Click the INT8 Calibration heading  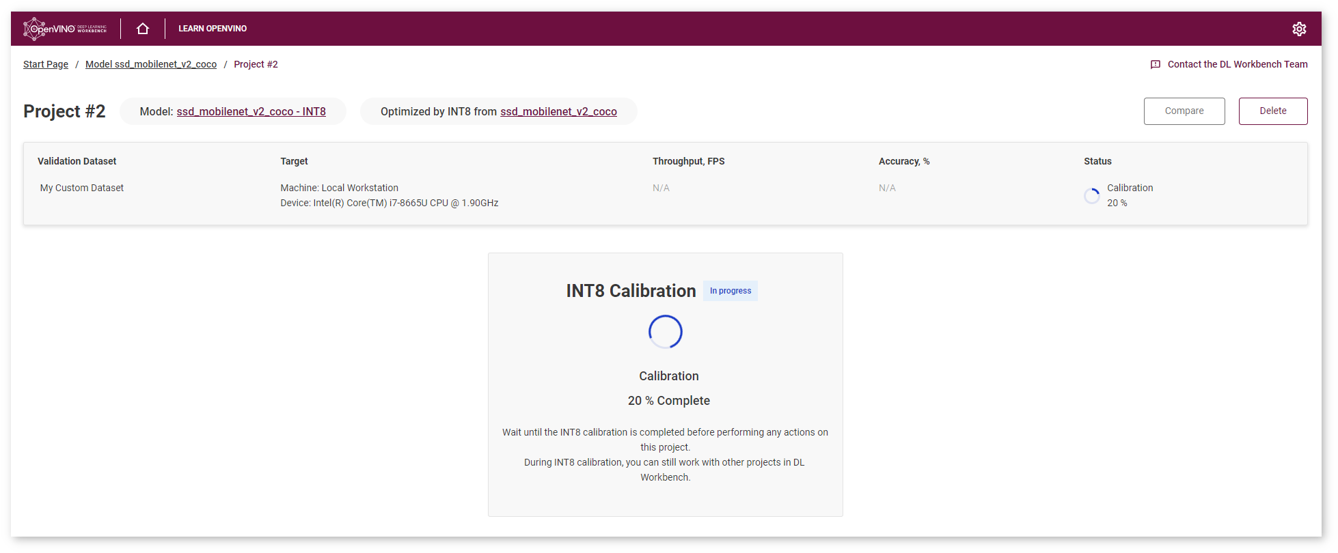pos(631,291)
